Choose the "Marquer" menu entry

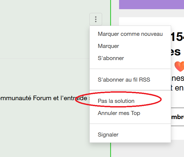click(x=108, y=46)
